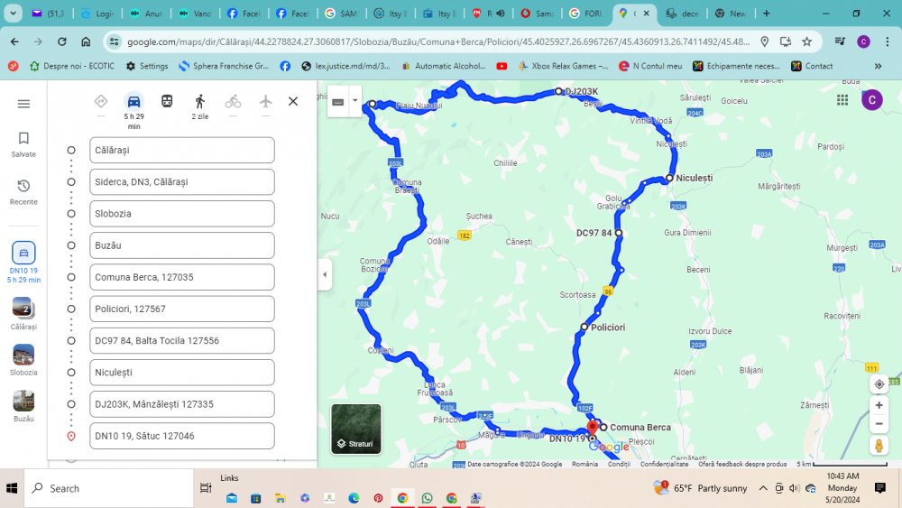Open the Google Maps hamburger menu
Viewport: 902px width, 508px height.
[x=23, y=104]
